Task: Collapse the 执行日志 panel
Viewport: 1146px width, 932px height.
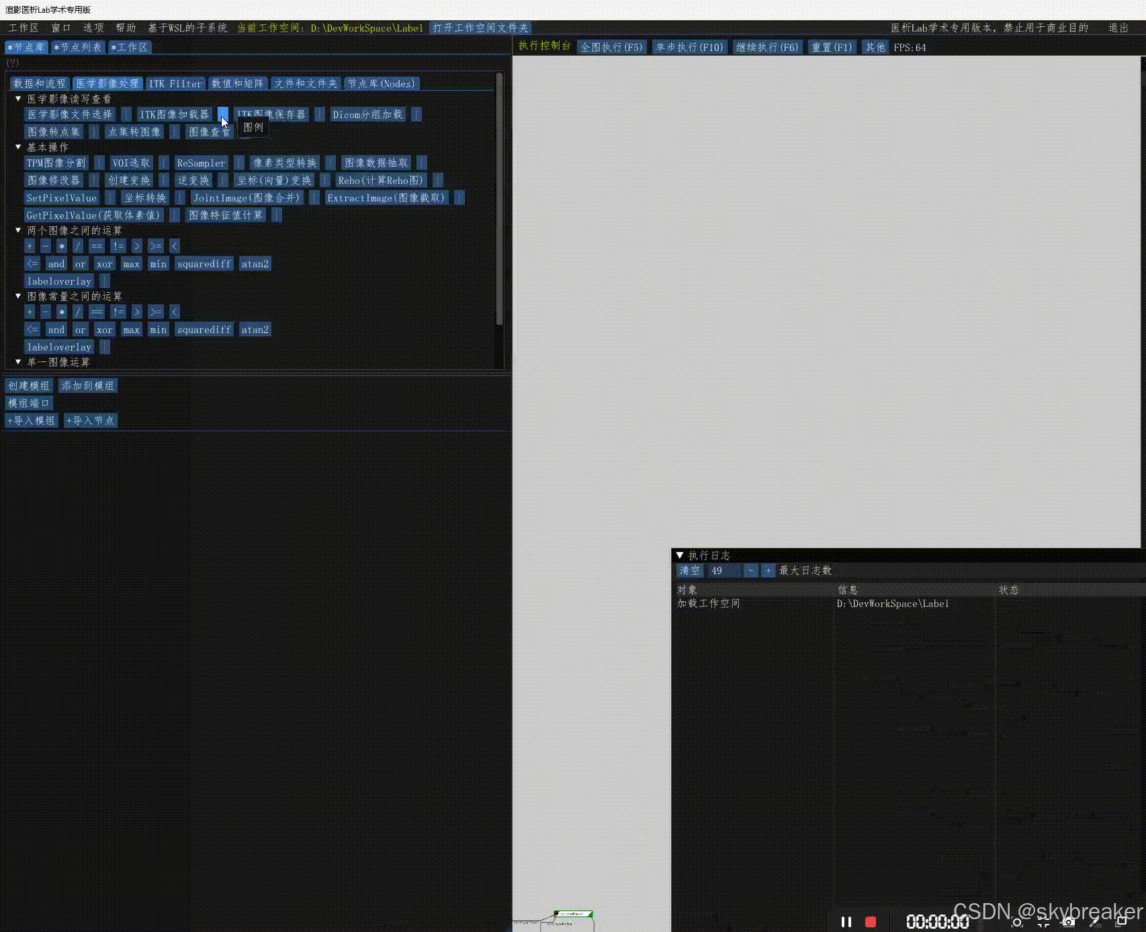Action: tap(680, 555)
